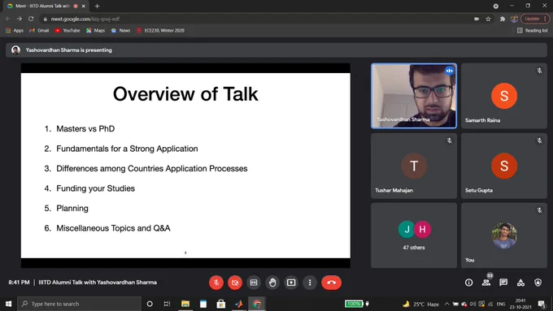Click the Yashovardhan Sharma is presenting banner
Image resolution: width=553 pixels, height=311 pixels.
276,50
